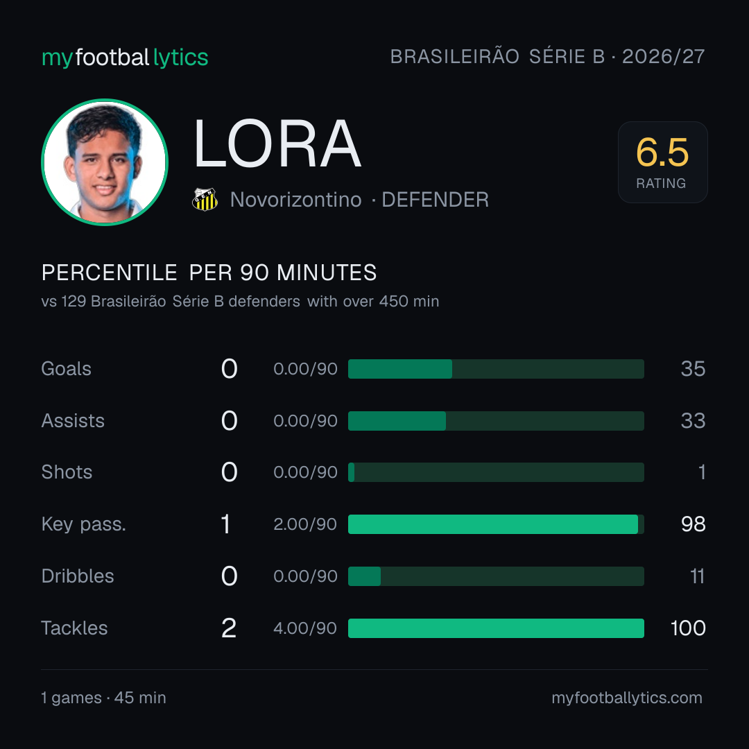Viewport: 749px width, 749px height.
Task: Click the 6.5 rating badge
Action: [662, 162]
